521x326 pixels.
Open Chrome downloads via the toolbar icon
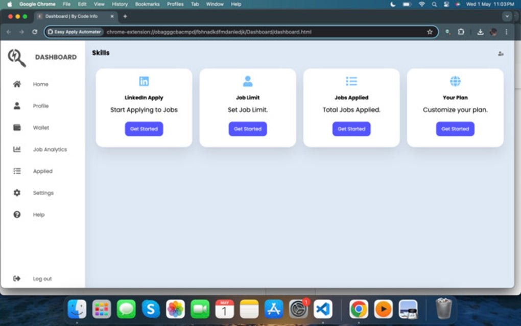[480, 32]
